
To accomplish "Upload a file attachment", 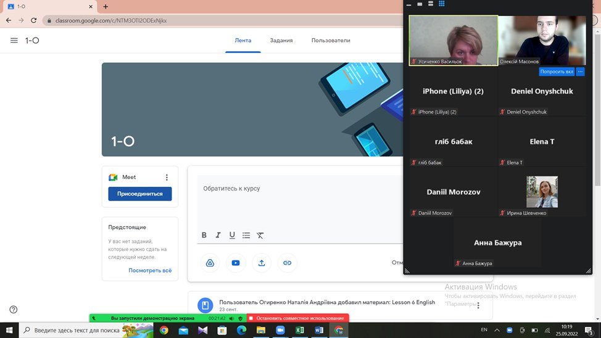I will click(x=262, y=263).
